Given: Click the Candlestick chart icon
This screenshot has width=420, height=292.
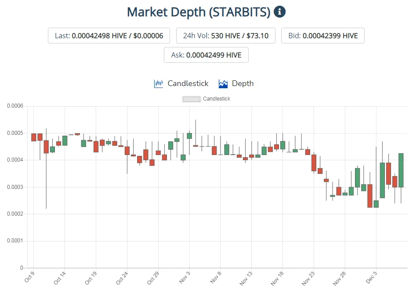Looking at the screenshot, I should (x=158, y=84).
